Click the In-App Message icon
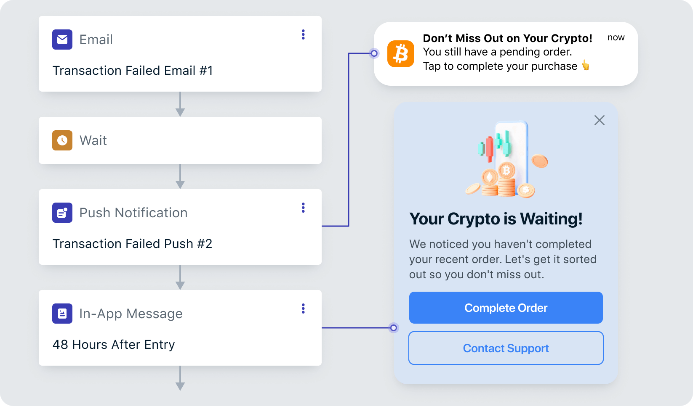The image size is (693, 406). 62,314
